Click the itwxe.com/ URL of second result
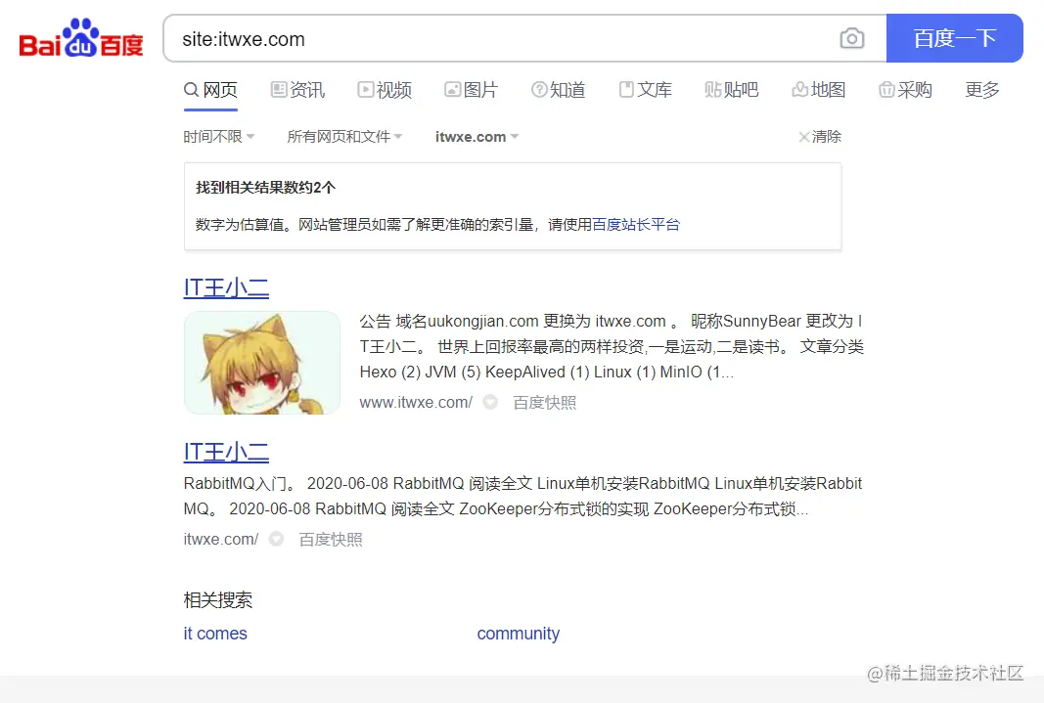This screenshot has height=703, width=1044. tap(221, 540)
